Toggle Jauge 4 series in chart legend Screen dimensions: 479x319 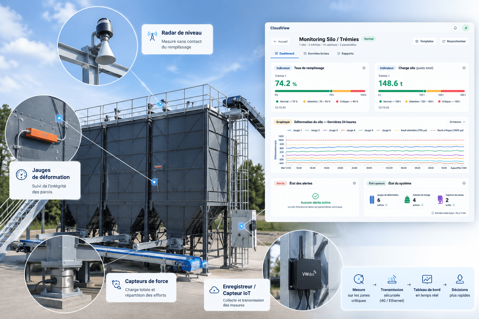point(348,130)
